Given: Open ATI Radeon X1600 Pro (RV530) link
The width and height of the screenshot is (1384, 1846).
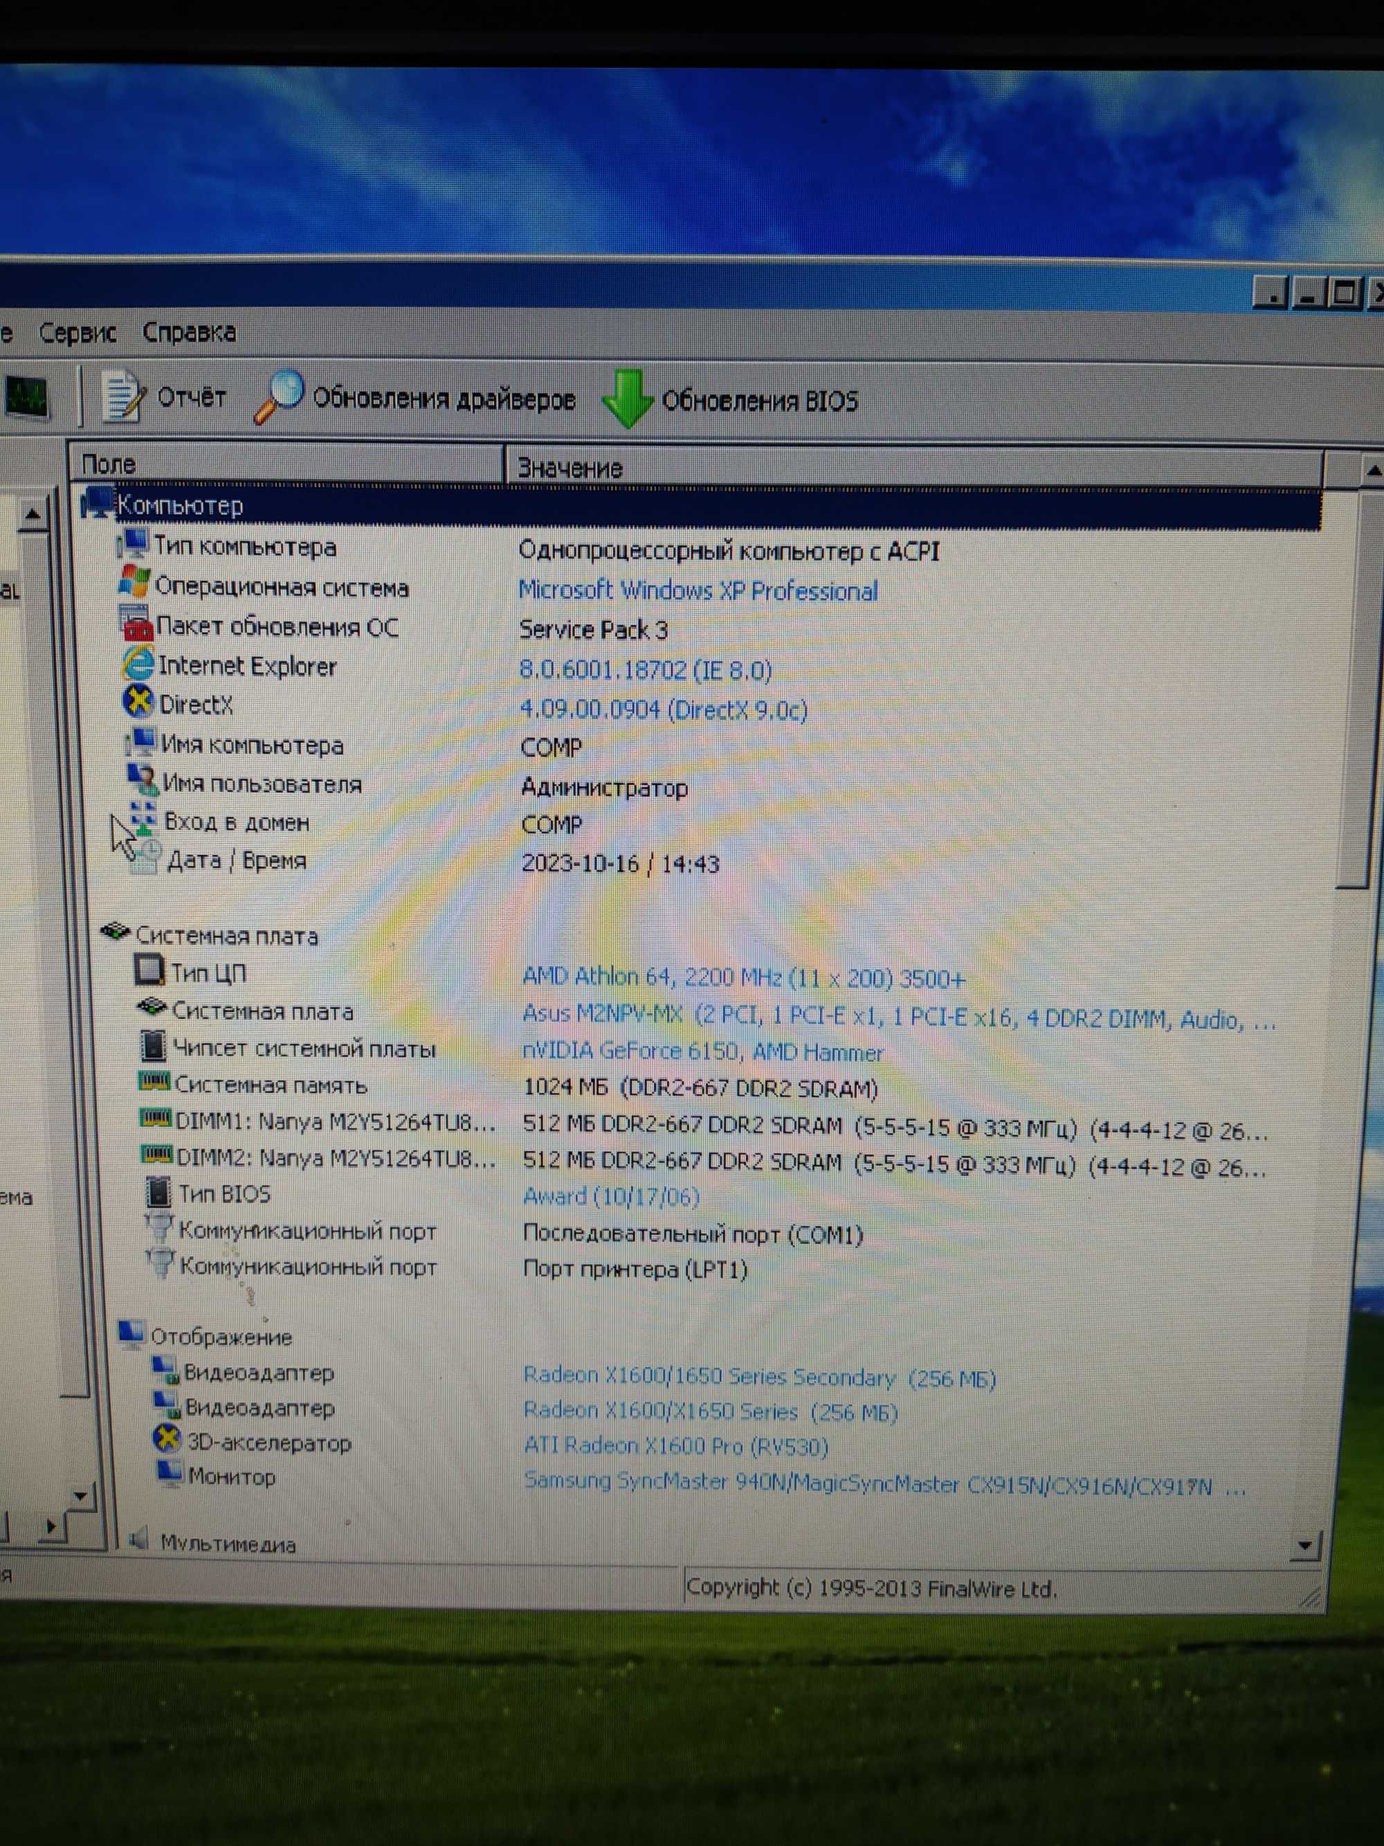Looking at the screenshot, I should point(675,1446).
